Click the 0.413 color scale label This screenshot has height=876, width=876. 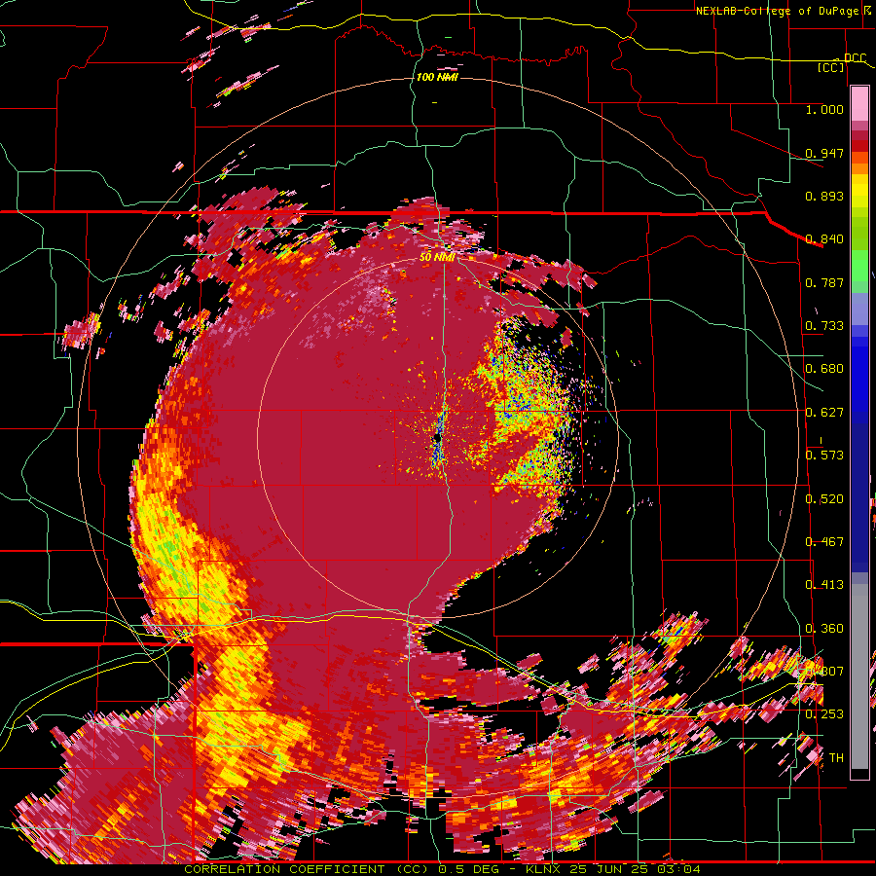click(824, 585)
